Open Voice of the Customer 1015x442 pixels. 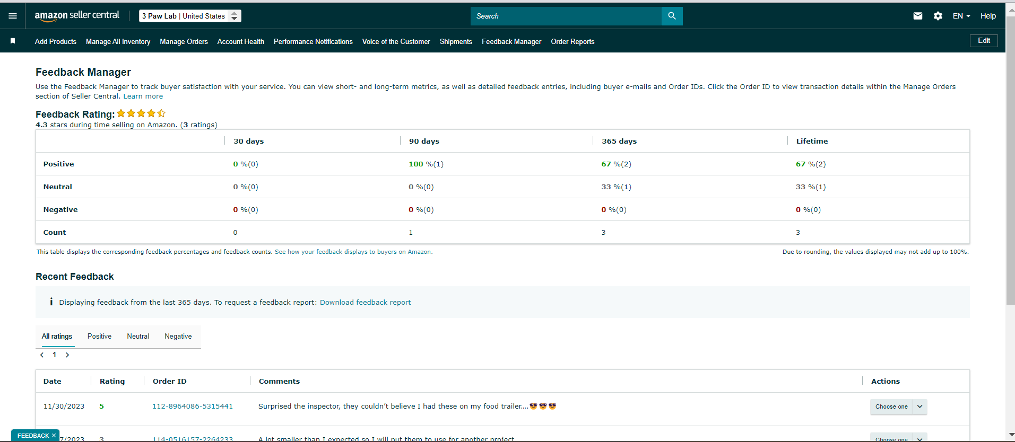tap(396, 41)
